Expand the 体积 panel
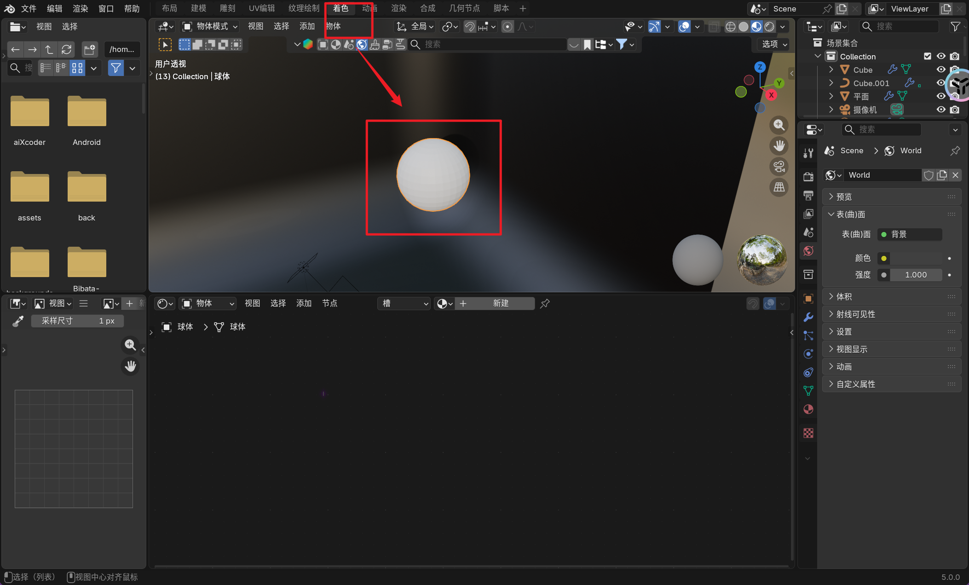 (x=844, y=297)
